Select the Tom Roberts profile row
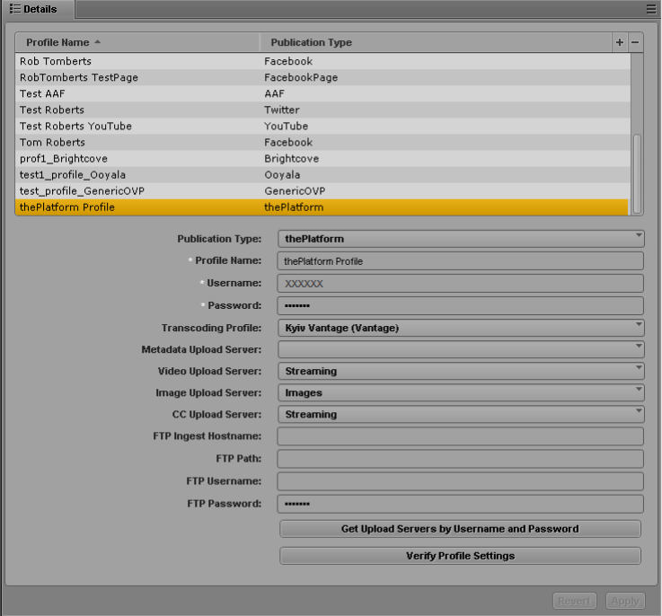Screen dimensions: 662x616 coord(323,142)
